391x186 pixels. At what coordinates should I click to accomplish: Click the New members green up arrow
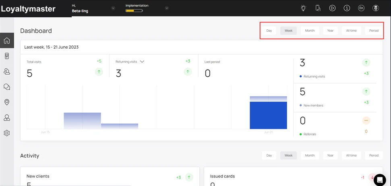pyautogui.click(x=366, y=92)
